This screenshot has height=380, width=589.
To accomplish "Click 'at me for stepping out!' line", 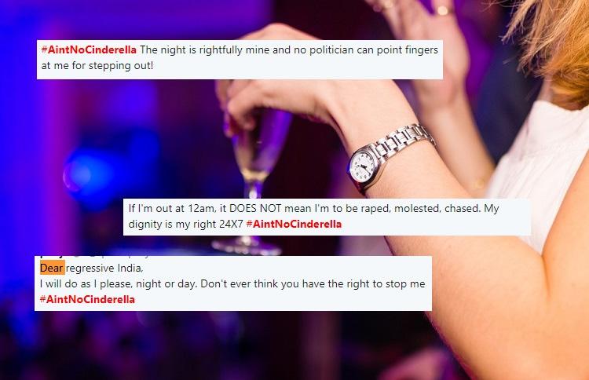I will click(97, 66).
